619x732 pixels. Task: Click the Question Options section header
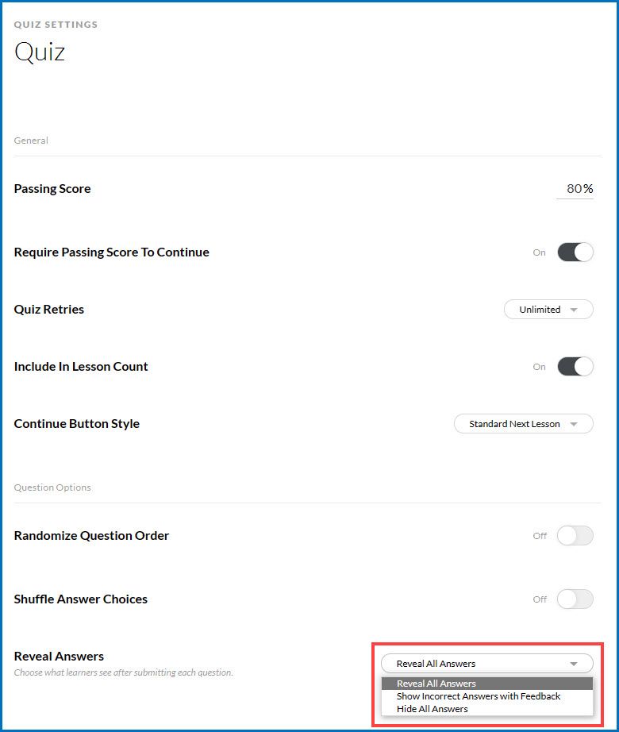pos(52,487)
